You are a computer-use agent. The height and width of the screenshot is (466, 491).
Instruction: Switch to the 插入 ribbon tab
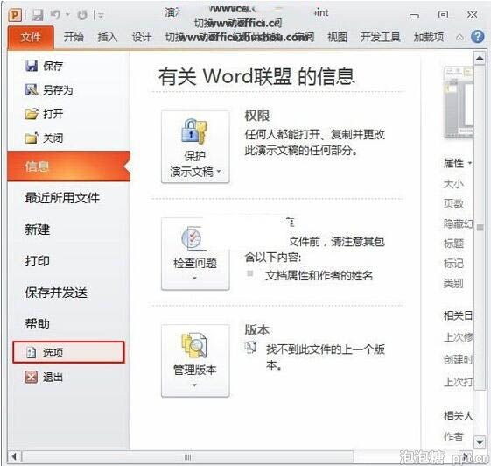point(108,38)
